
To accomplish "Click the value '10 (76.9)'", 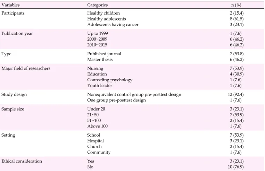I will point(235,167).
